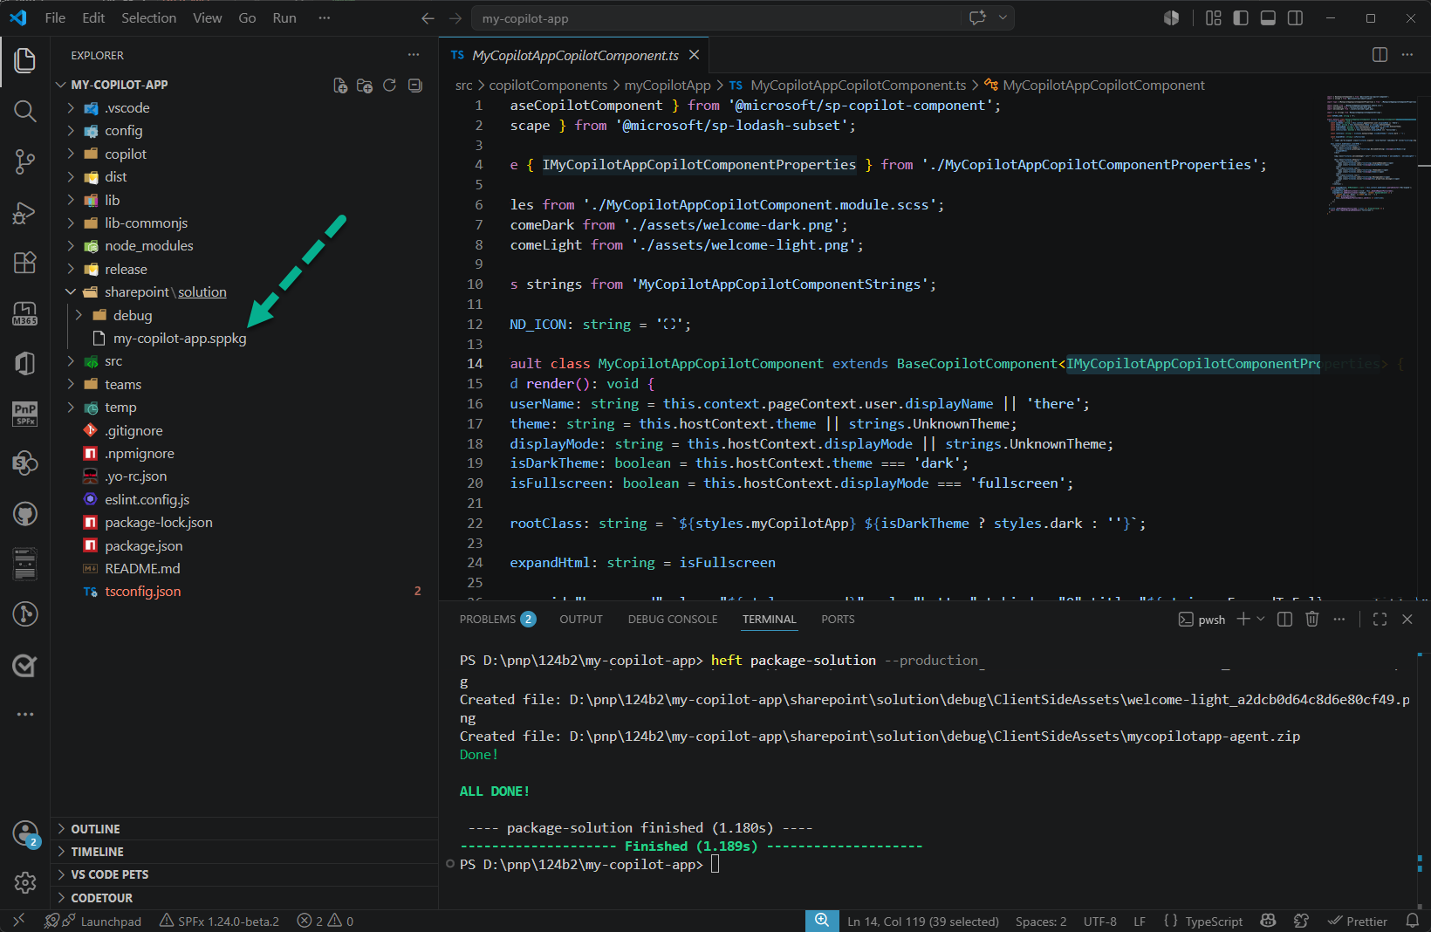1431x932 pixels.
Task: Click the my-copilot-app command center search box
Action: [715, 17]
